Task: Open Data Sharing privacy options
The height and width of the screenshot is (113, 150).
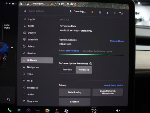Action: 75,92
